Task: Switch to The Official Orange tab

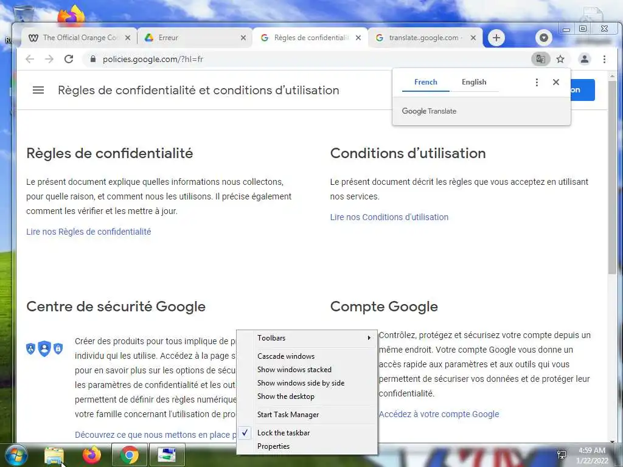Action: click(78, 38)
